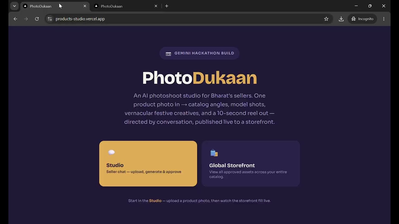Viewport: 399px width, 224px height.
Task: Open the Global Storefront card
Action: click(x=251, y=164)
